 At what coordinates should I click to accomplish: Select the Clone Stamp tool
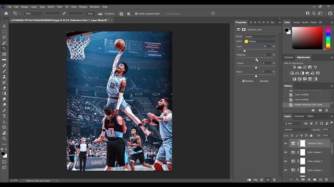[x=4, y=77]
